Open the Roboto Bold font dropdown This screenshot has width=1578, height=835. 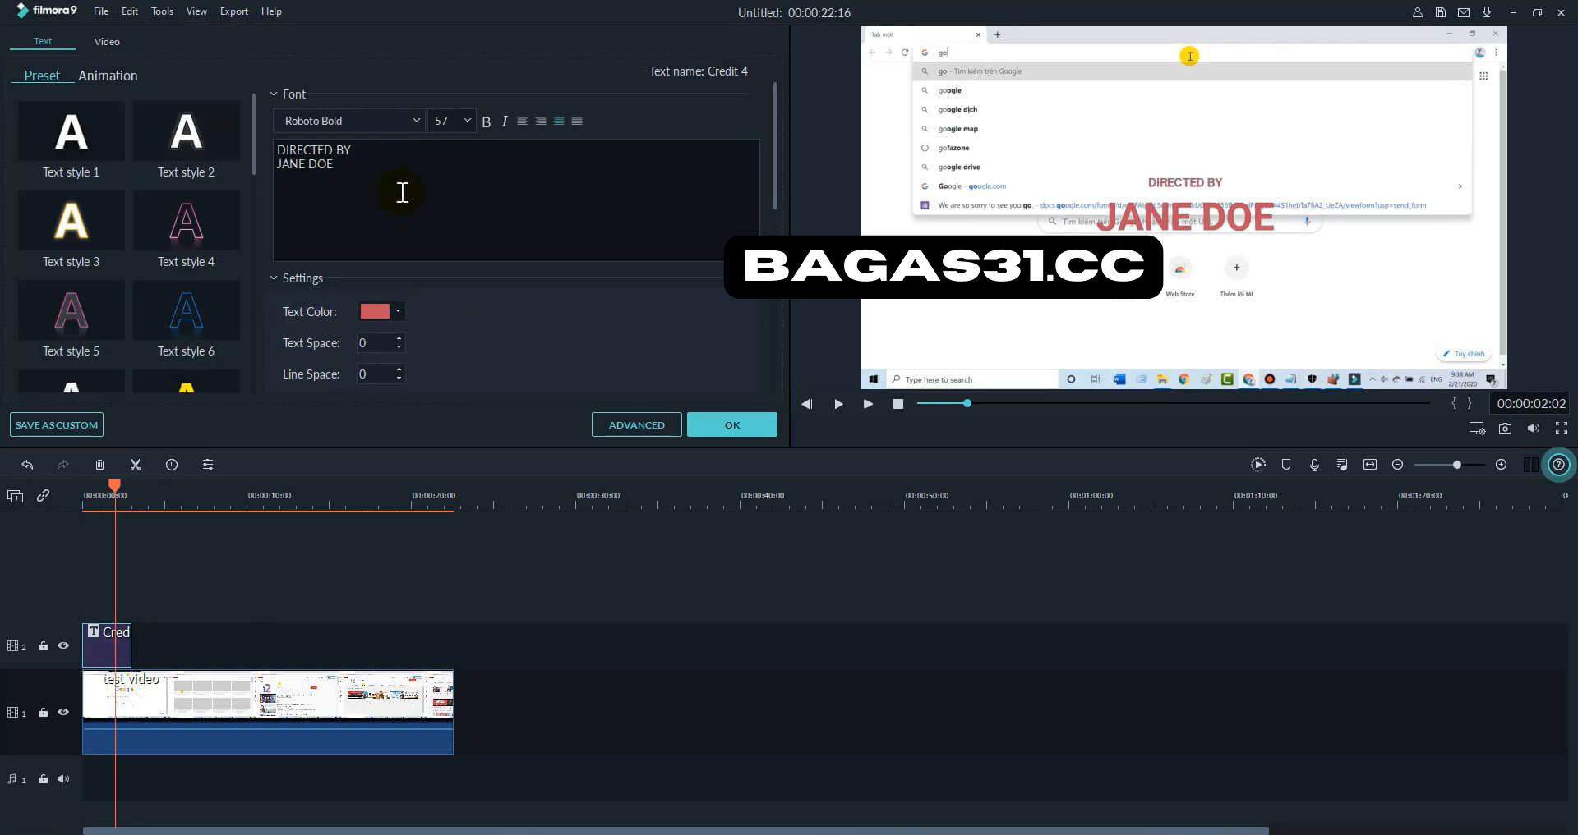[348, 121]
